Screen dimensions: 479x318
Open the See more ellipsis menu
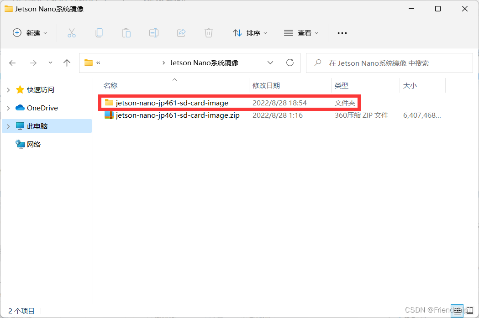point(342,33)
